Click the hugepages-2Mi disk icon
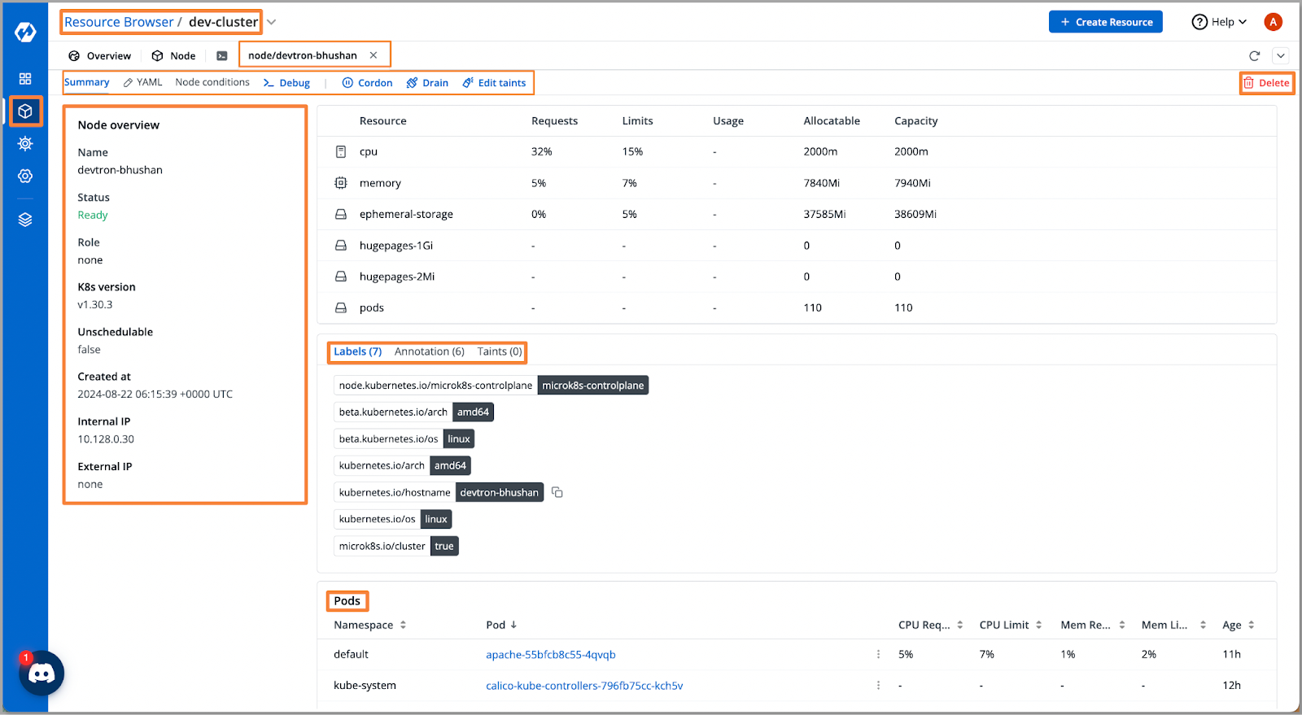The width and height of the screenshot is (1302, 715). pos(341,277)
